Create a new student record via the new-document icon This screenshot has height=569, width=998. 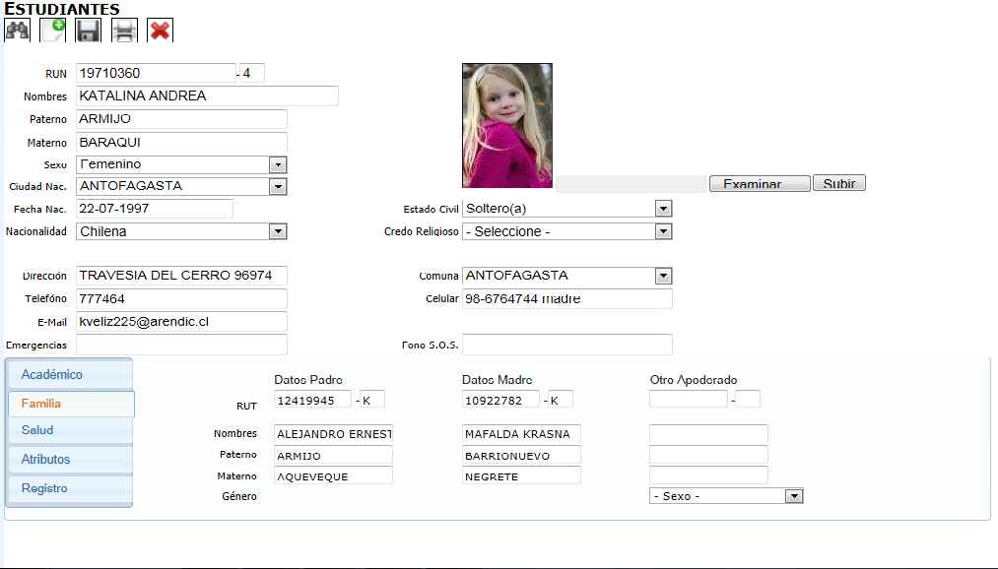[x=52, y=30]
